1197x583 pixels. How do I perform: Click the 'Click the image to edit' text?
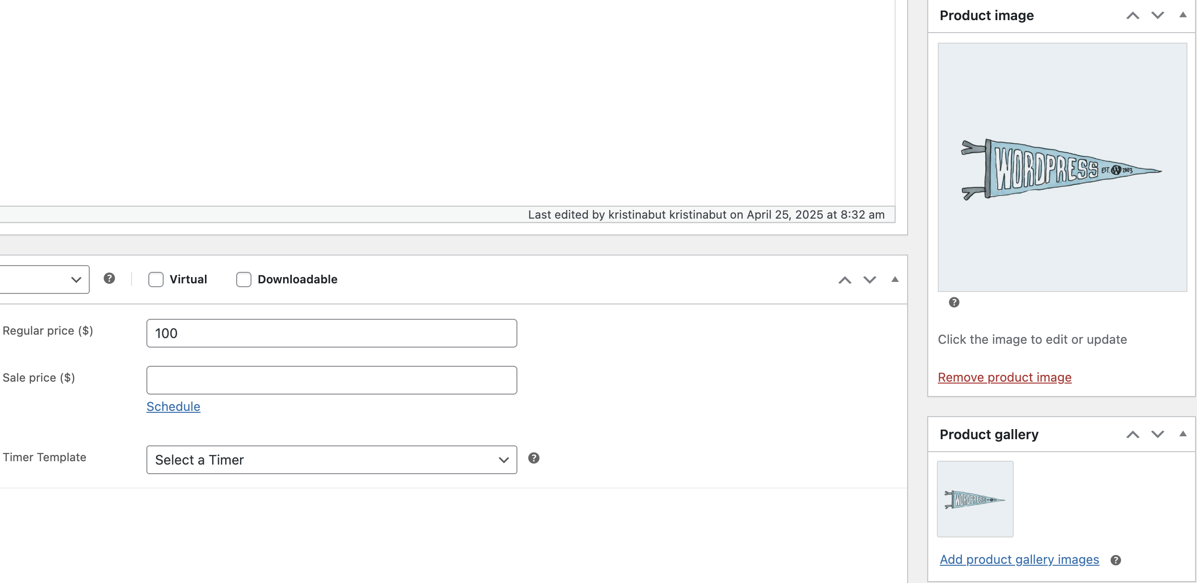click(x=1032, y=339)
